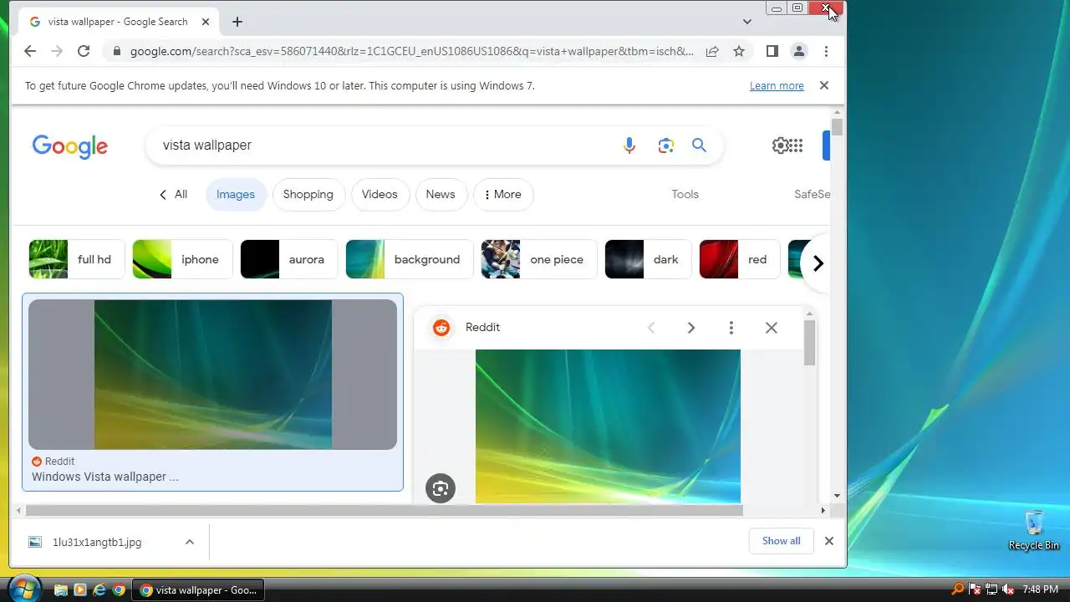Open the Tools search options
The image size is (1070, 602).
tap(685, 194)
